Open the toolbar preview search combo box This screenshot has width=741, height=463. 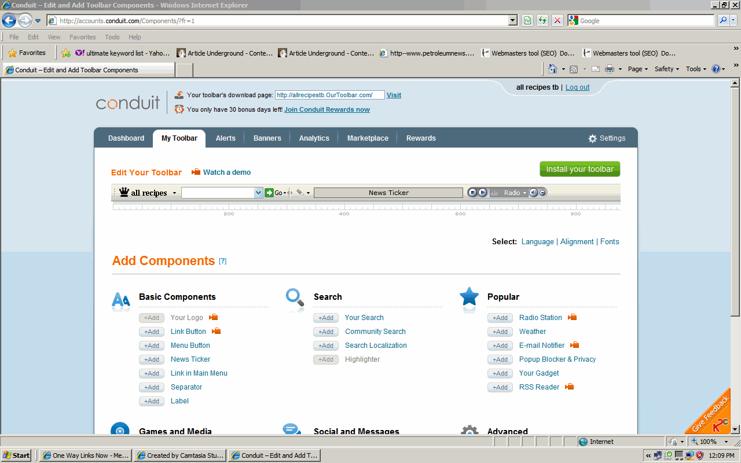point(222,193)
